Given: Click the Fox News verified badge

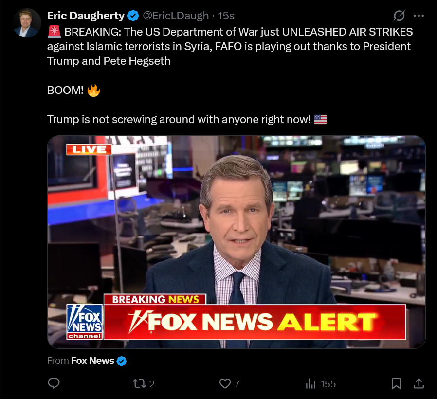Looking at the screenshot, I should 121,361.
